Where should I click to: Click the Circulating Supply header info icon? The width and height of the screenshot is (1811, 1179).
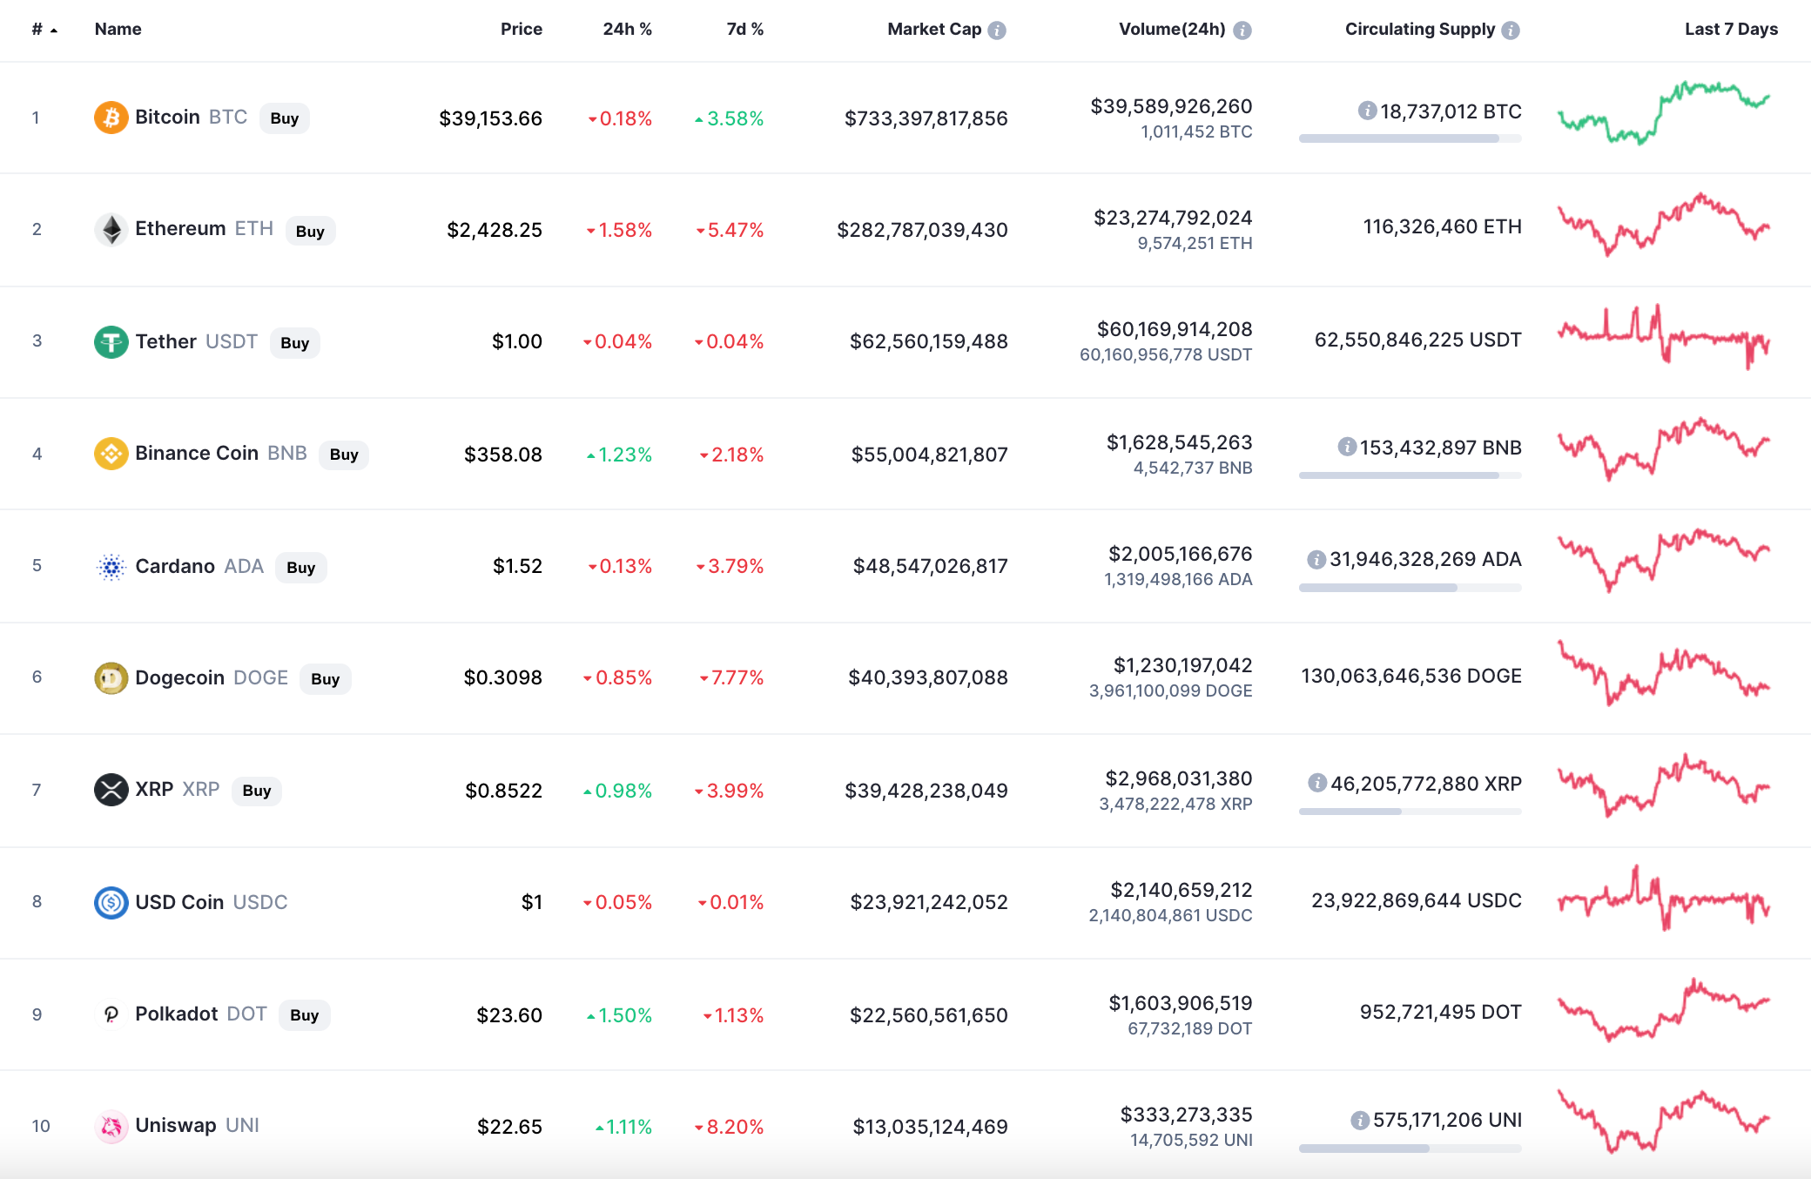[x=1511, y=30]
